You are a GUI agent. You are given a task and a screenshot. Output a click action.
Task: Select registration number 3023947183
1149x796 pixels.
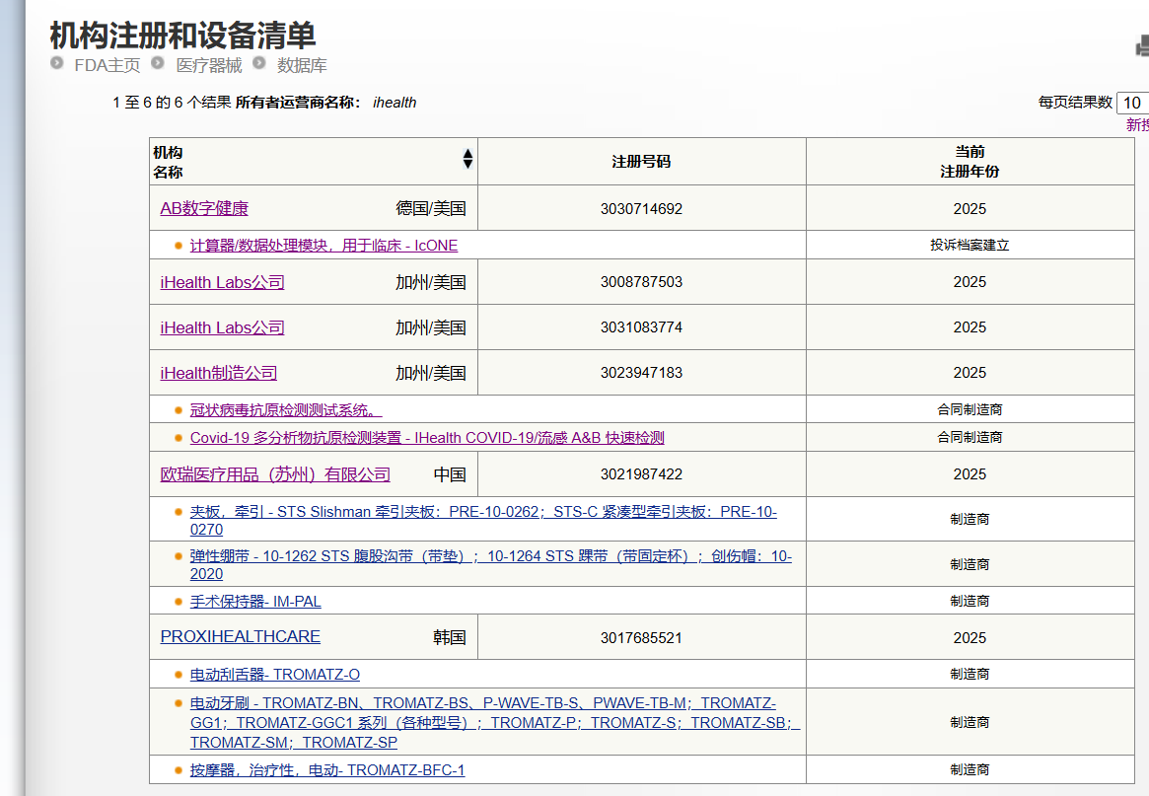tap(641, 373)
